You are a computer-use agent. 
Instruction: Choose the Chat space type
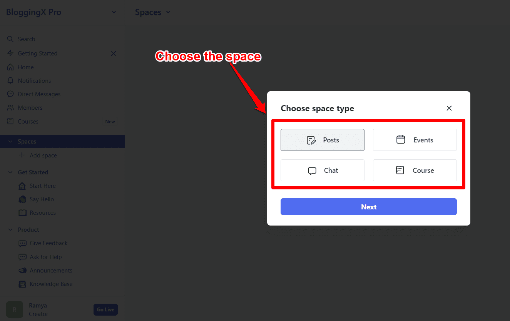coord(322,170)
